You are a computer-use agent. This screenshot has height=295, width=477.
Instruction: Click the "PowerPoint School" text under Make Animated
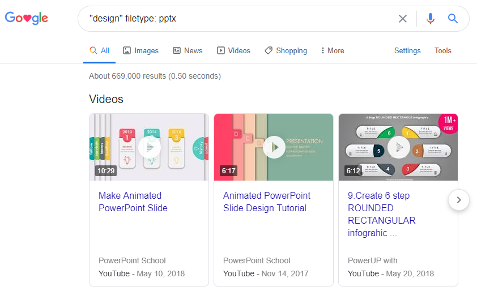coord(132,260)
